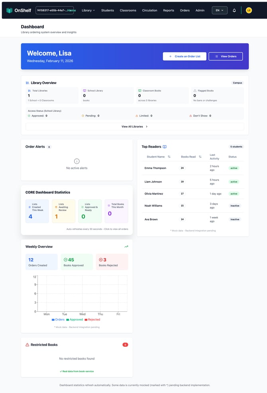The width and height of the screenshot is (267, 393).
Task: Click the Orders Created summary tile
Action: point(41,262)
